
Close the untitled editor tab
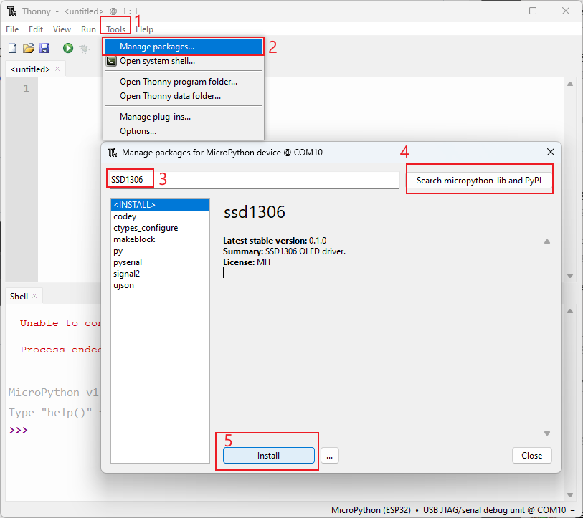click(x=58, y=69)
